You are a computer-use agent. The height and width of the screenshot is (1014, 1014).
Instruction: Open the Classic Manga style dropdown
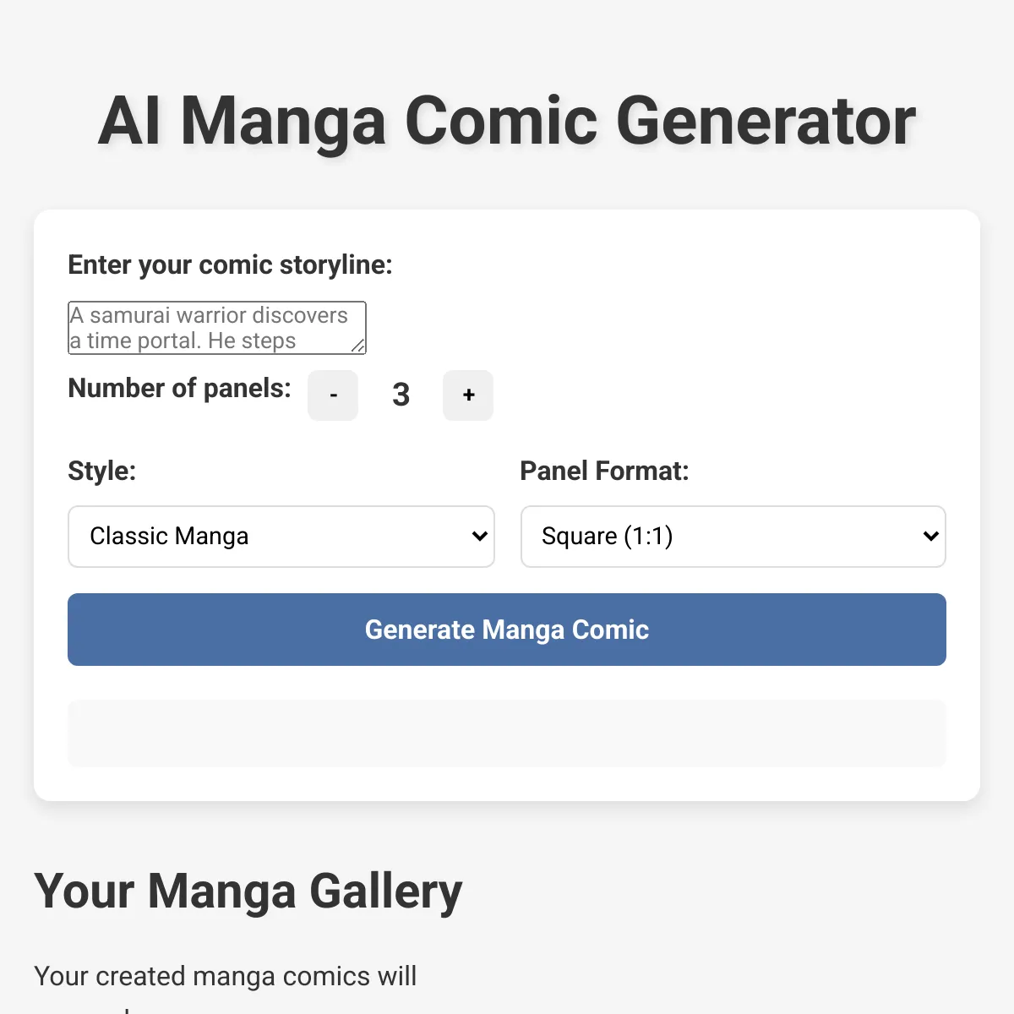[x=281, y=537]
